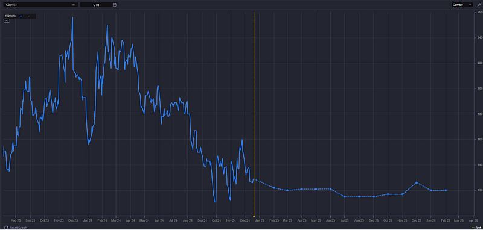Screen dimensions: 483x230
Task: Click the Dec 24 x-axis label
Action: tap(245, 220)
